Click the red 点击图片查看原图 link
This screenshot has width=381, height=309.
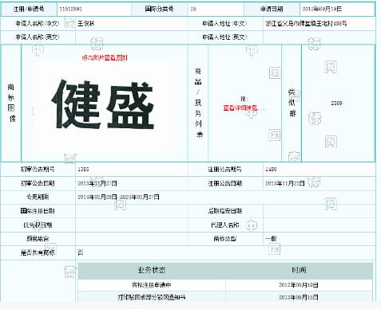pyautogui.click(x=105, y=57)
